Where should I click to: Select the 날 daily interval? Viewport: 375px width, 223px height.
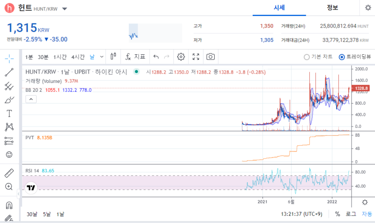point(92,57)
